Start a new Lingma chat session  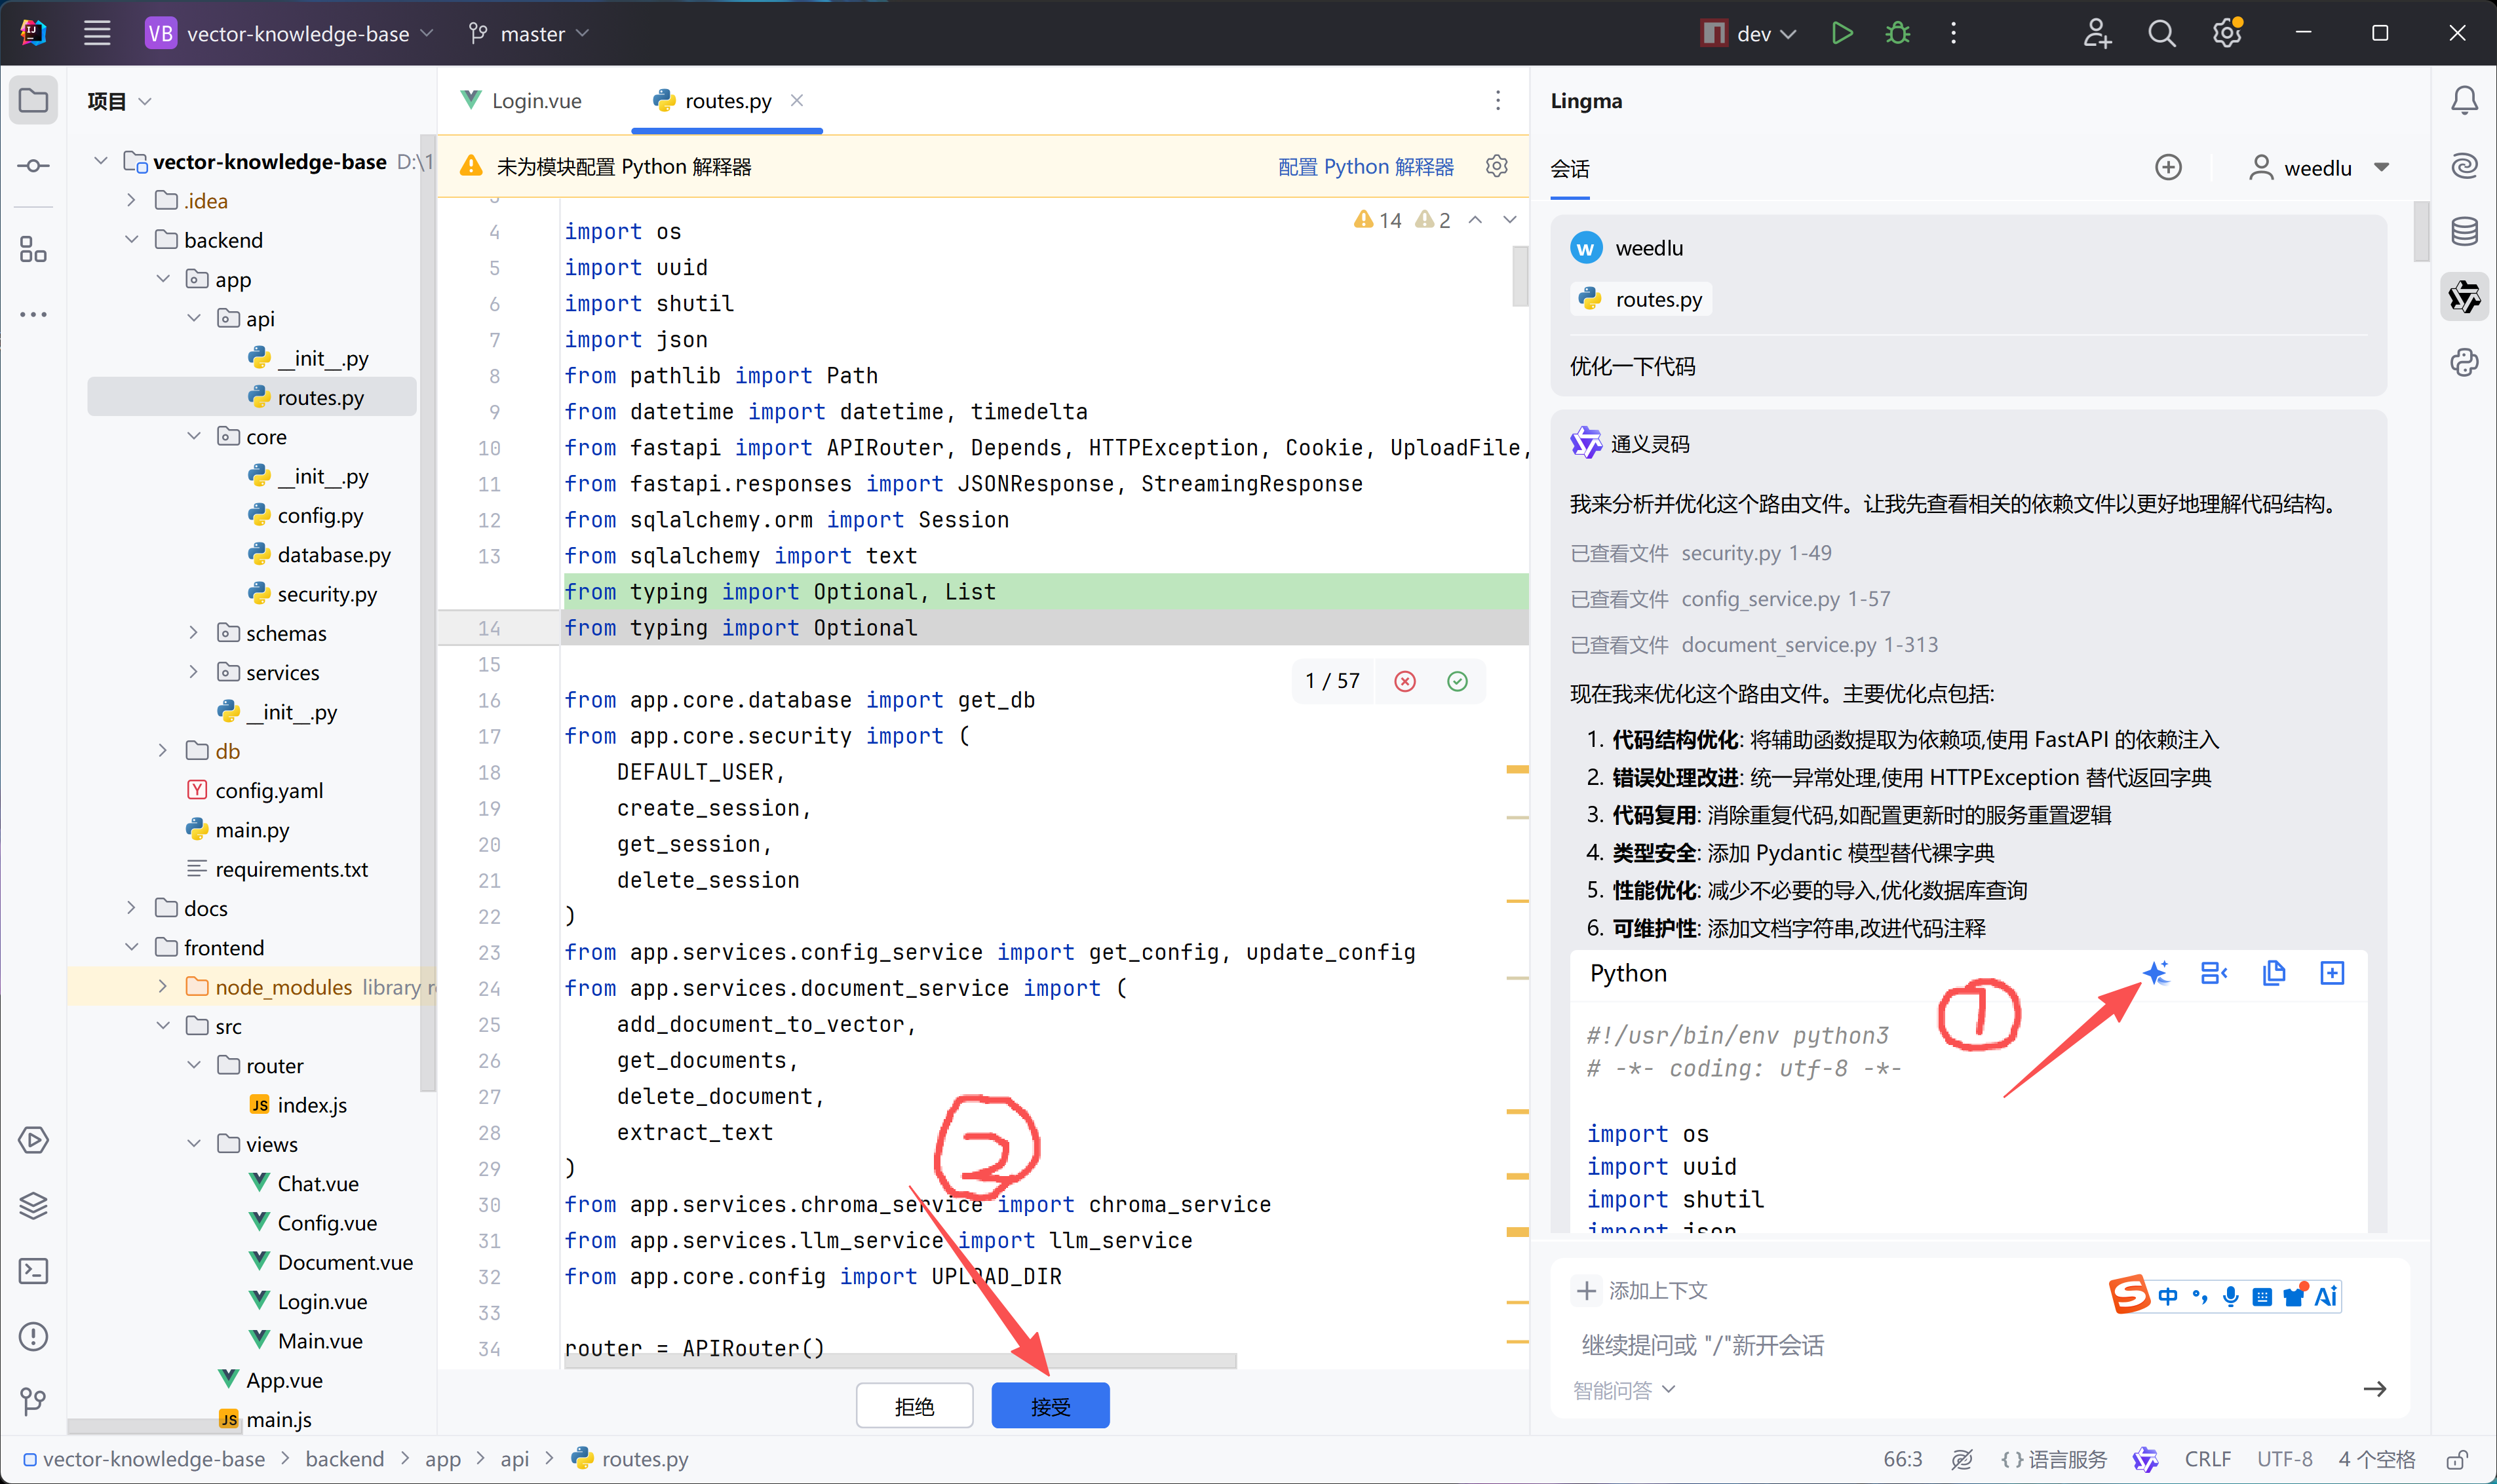pyautogui.click(x=2168, y=167)
